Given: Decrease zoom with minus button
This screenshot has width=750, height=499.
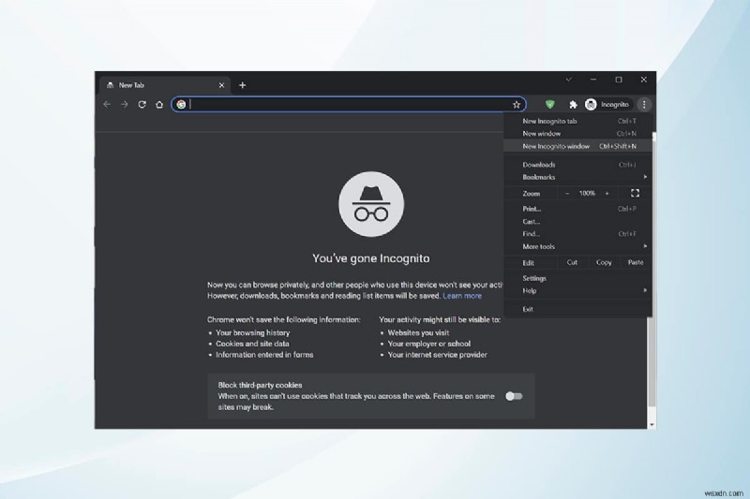Looking at the screenshot, I should point(567,194).
